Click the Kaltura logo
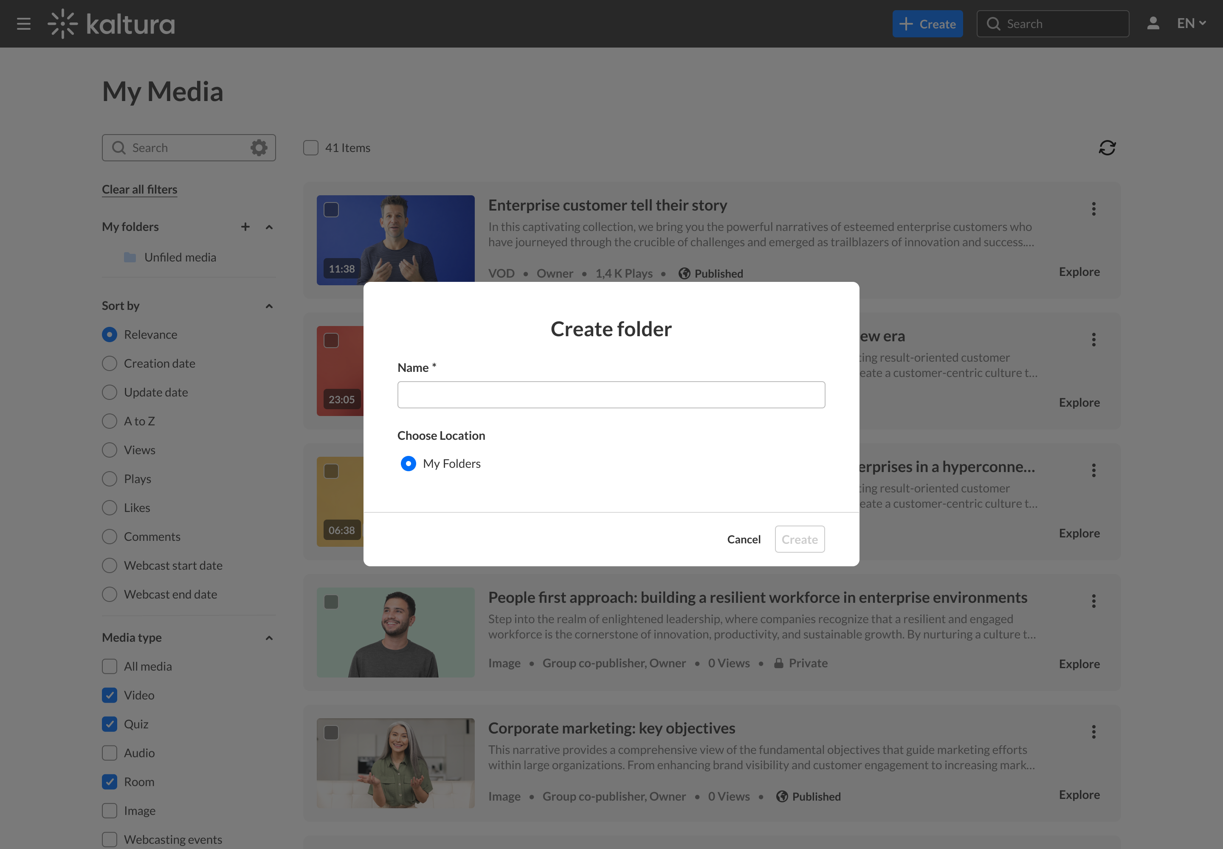The image size is (1223, 849). click(x=111, y=24)
